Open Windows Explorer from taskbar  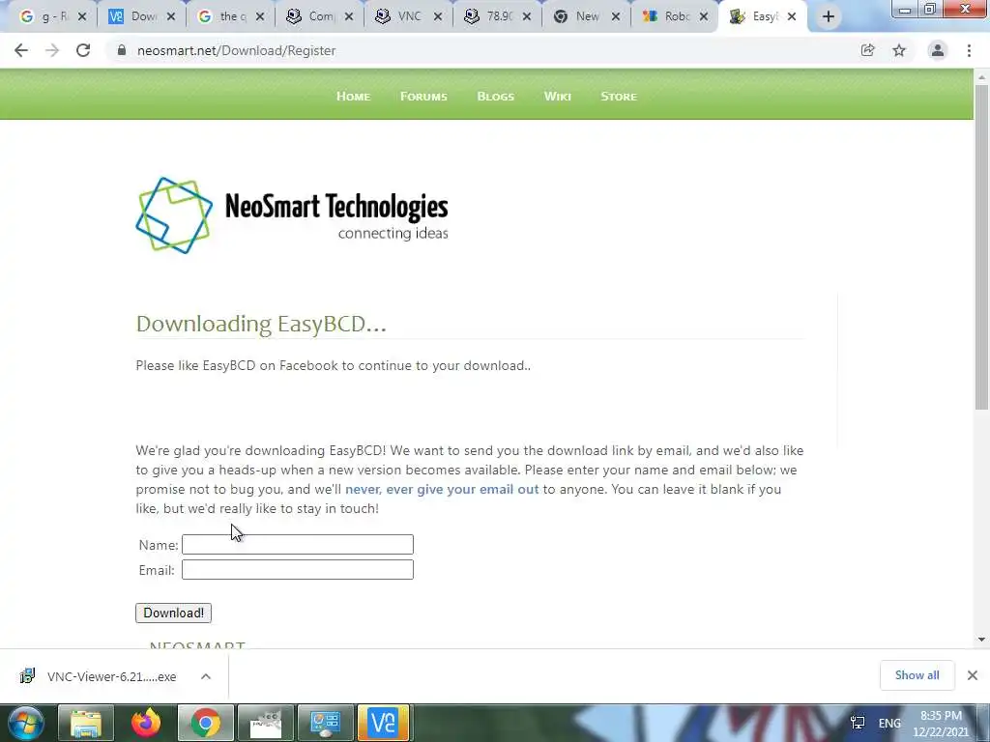pos(86,723)
